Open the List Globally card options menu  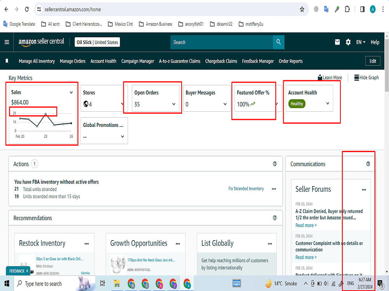pos(270,244)
